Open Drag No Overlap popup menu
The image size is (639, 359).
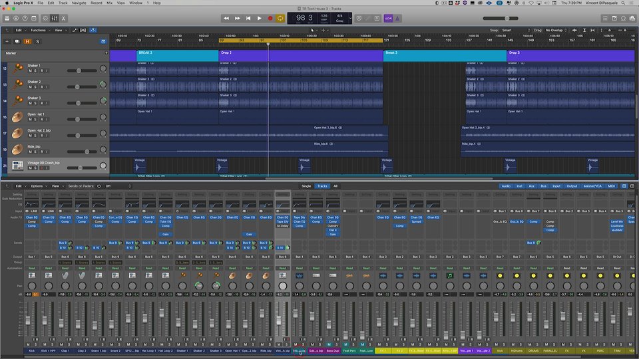tap(556, 30)
